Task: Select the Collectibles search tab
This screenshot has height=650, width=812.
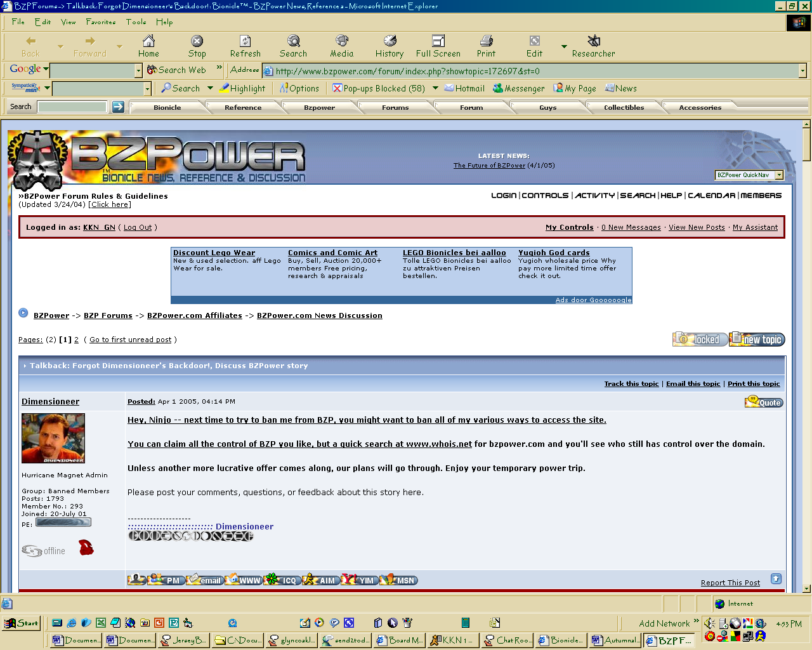Action: point(624,107)
